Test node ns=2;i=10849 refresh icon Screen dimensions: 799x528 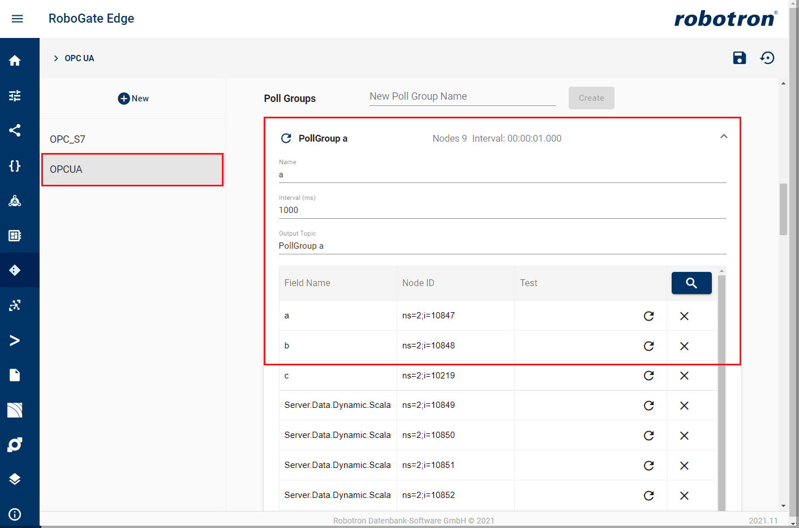click(649, 406)
